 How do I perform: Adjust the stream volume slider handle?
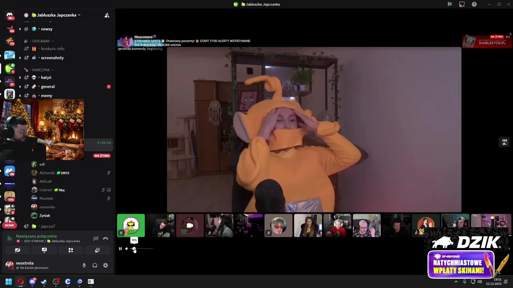click(134, 249)
